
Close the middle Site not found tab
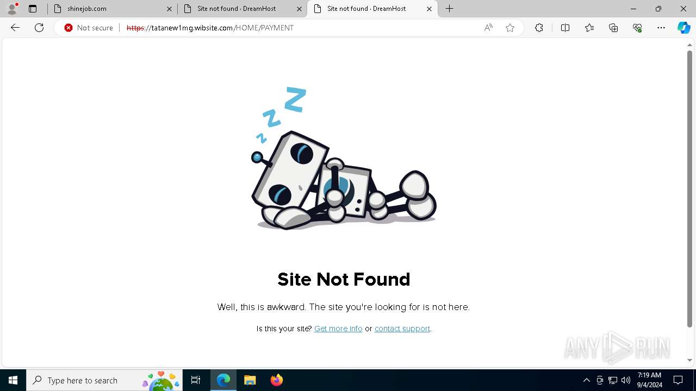[x=299, y=9]
